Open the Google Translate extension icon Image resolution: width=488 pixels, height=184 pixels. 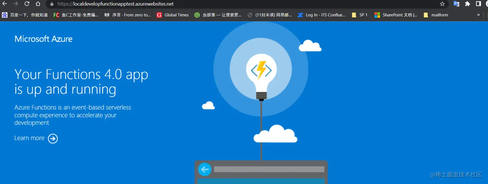(456, 4)
